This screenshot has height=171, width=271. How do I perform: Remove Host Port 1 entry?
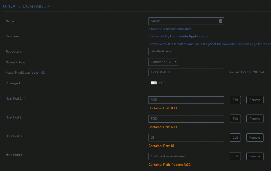255,100
